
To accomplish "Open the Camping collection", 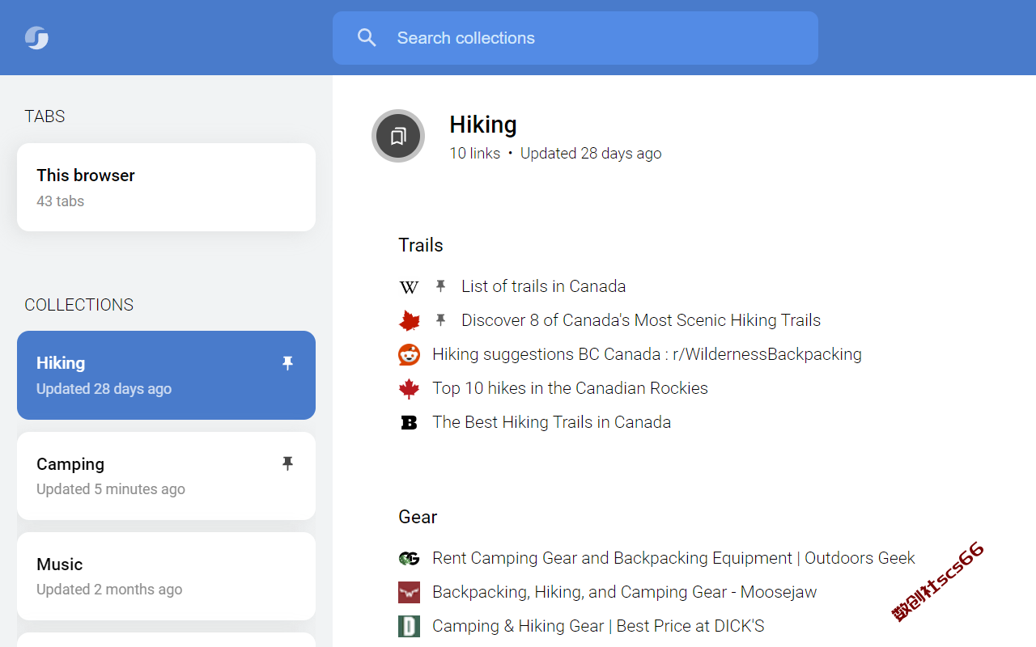I will [166, 476].
